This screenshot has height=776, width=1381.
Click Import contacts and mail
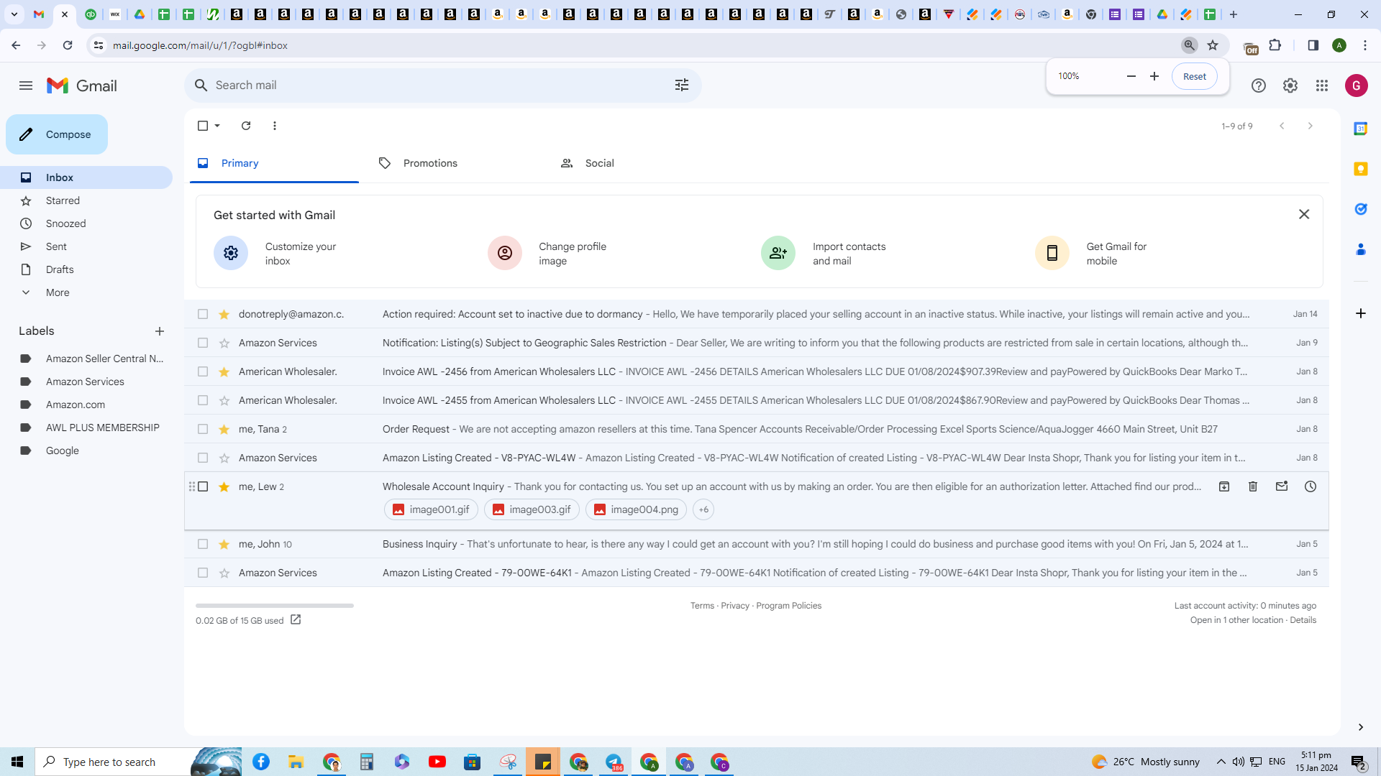[x=824, y=253]
